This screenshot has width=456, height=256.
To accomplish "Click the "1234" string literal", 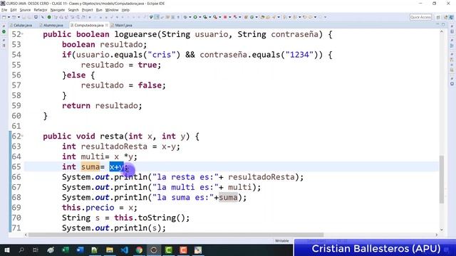I will (x=299, y=55).
